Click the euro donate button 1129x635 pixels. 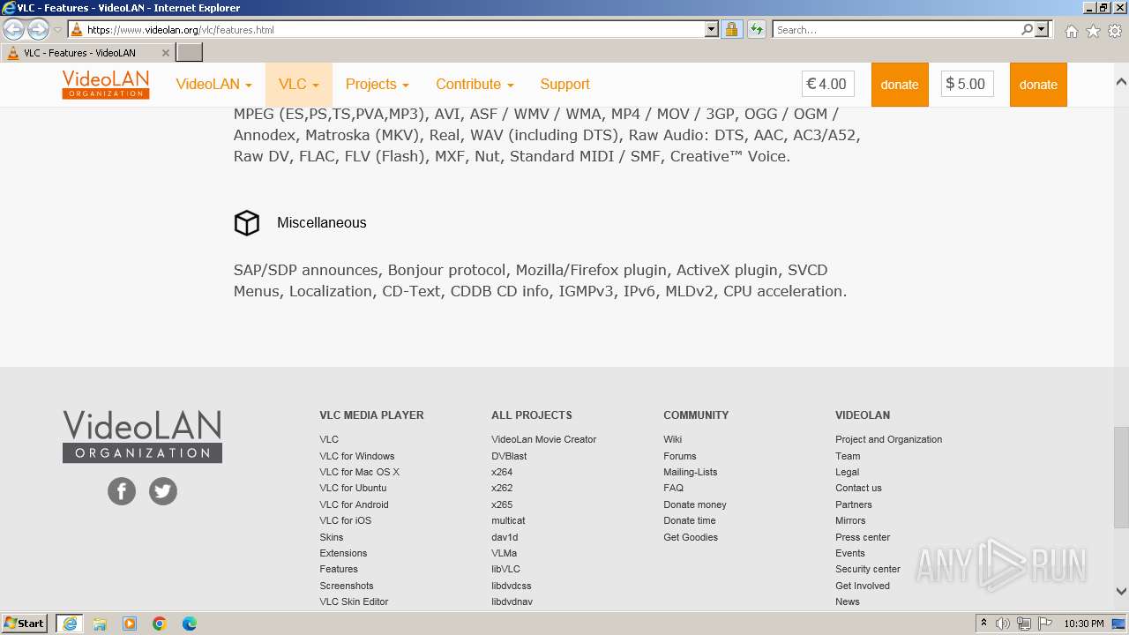click(x=900, y=85)
